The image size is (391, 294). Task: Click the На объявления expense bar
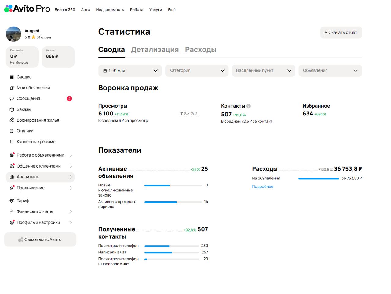click(x=319, y=179)
